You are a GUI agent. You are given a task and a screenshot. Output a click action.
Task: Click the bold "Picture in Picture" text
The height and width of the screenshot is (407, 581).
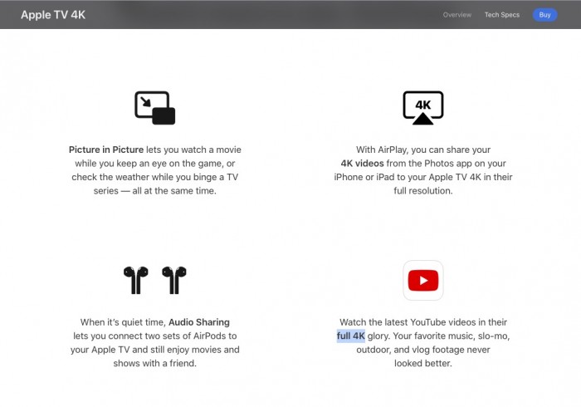pos(106,150)
